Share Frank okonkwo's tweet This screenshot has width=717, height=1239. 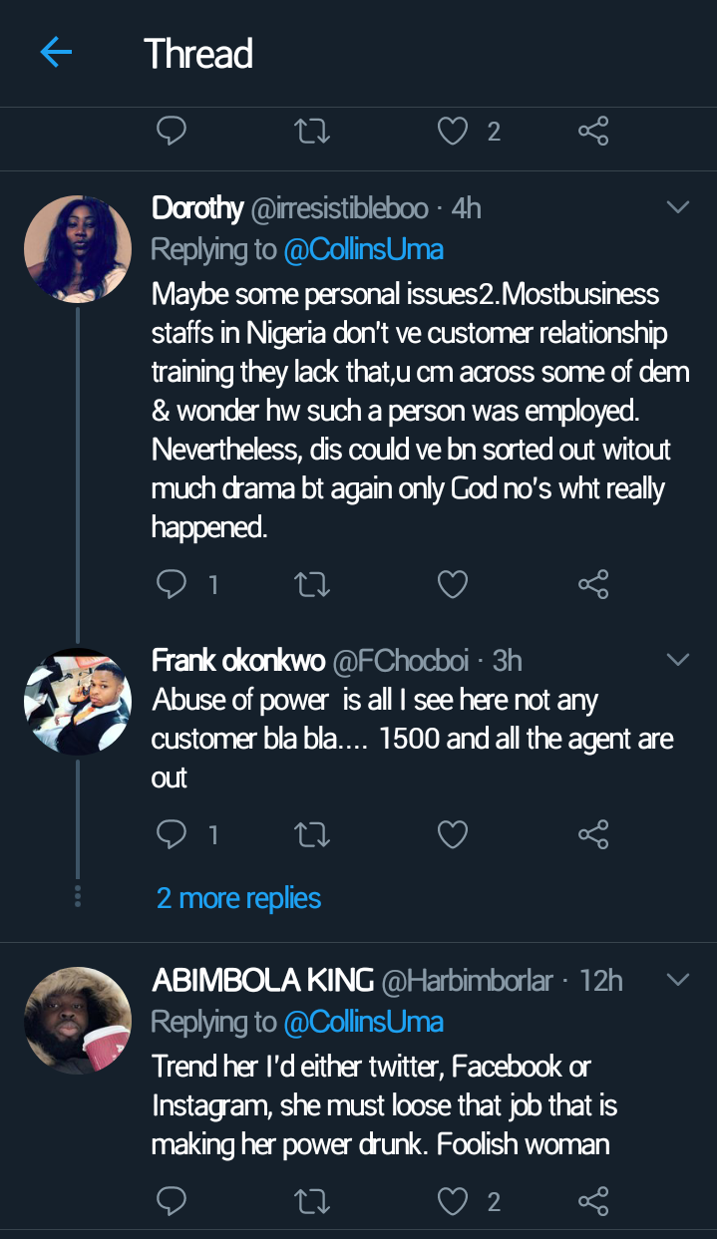[x=593, y=834]
